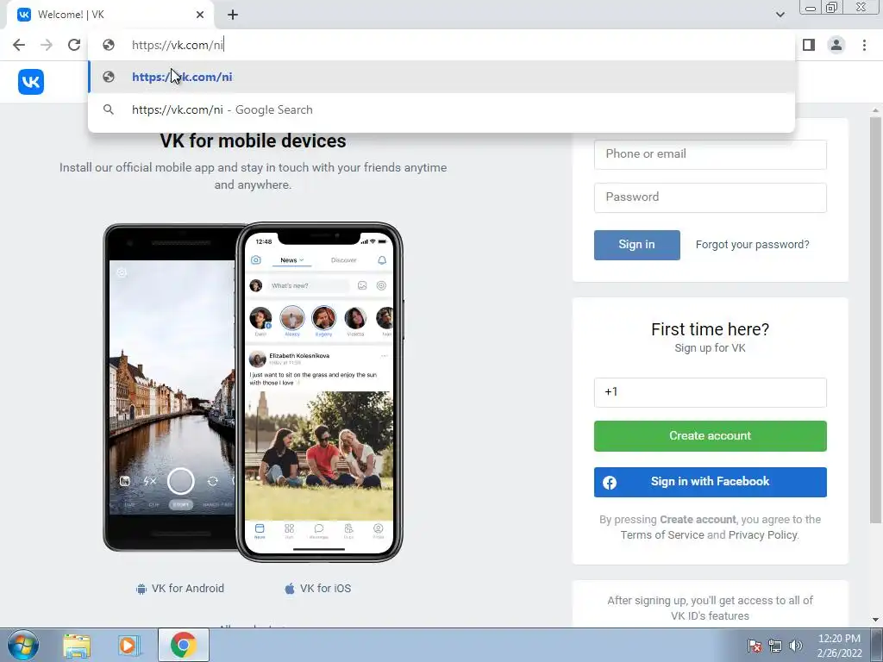Click Sign in with Facebook button
Viewport: 883px width, 662px height.
pyautogui.click(x=711, y=482)
